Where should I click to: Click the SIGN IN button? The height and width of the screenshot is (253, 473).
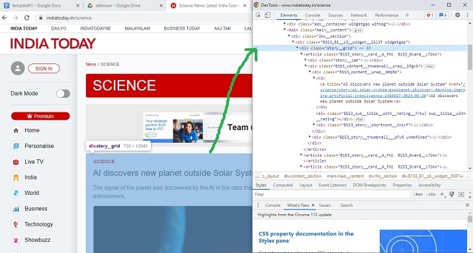(44, 69)
